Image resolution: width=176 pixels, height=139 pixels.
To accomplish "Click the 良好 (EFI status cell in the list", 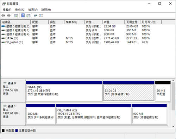I will point(93,30).
